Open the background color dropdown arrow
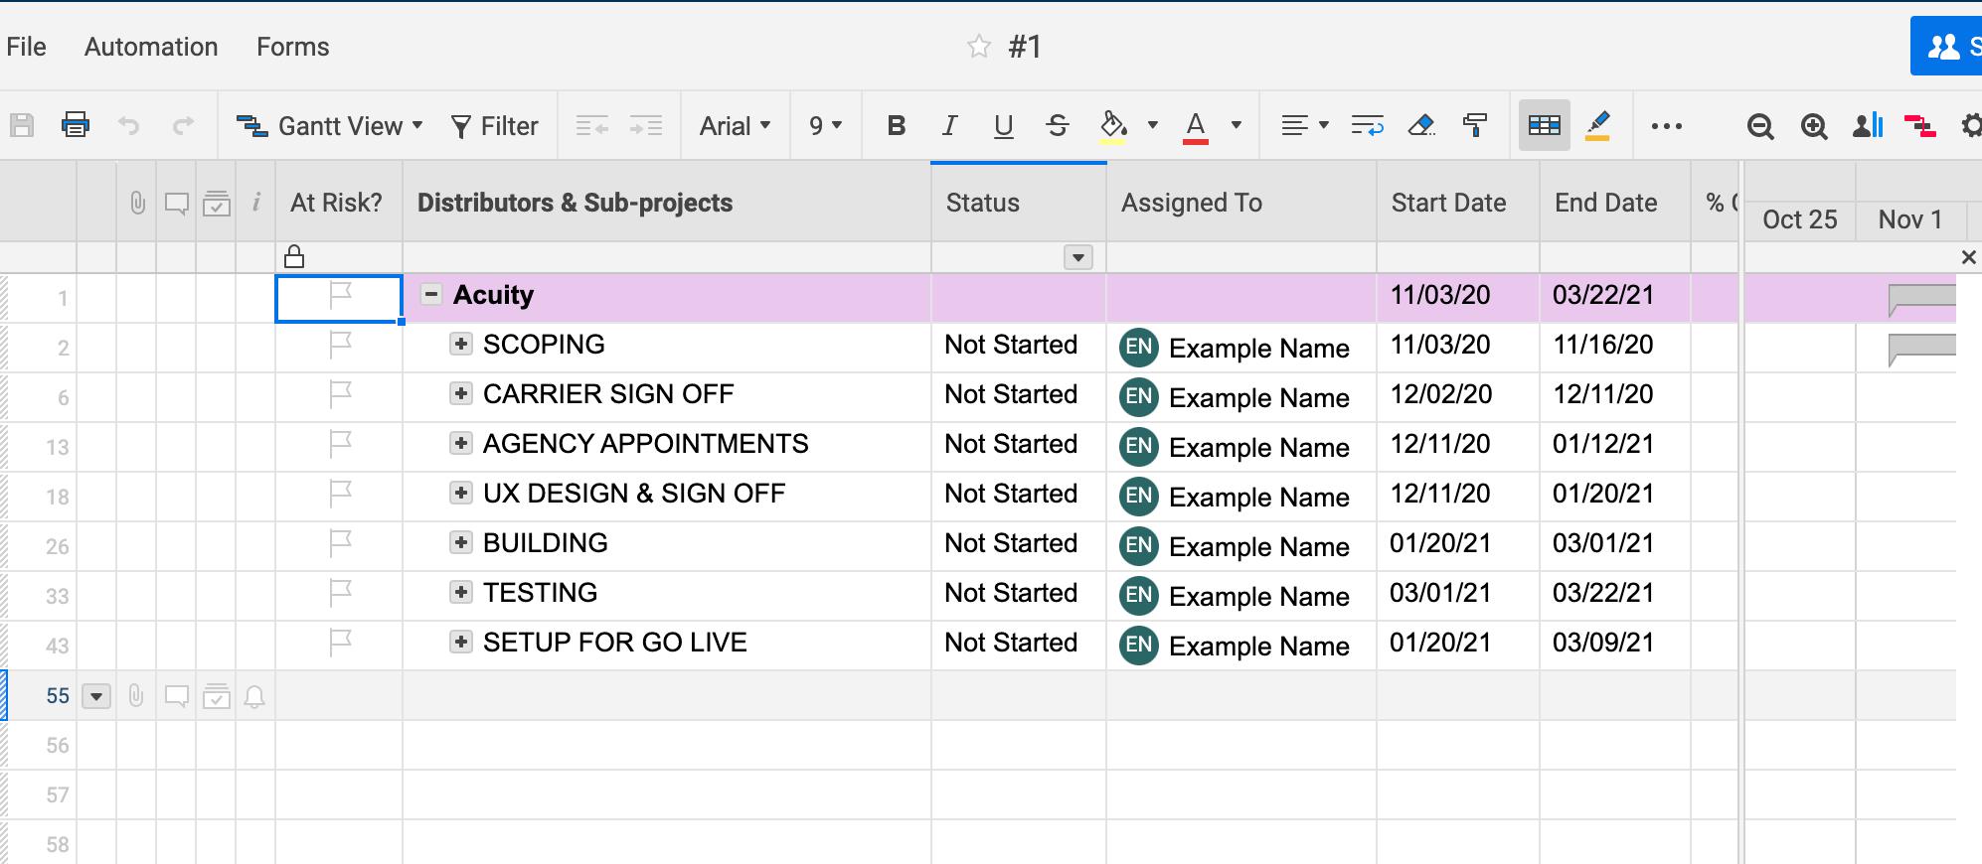 click(1153, 125)
